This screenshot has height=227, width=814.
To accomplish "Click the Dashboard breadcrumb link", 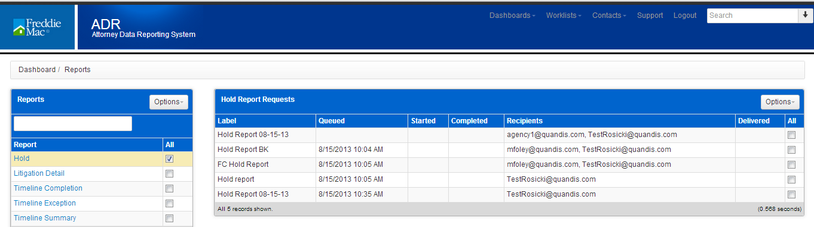I will [x=37, y=70].
